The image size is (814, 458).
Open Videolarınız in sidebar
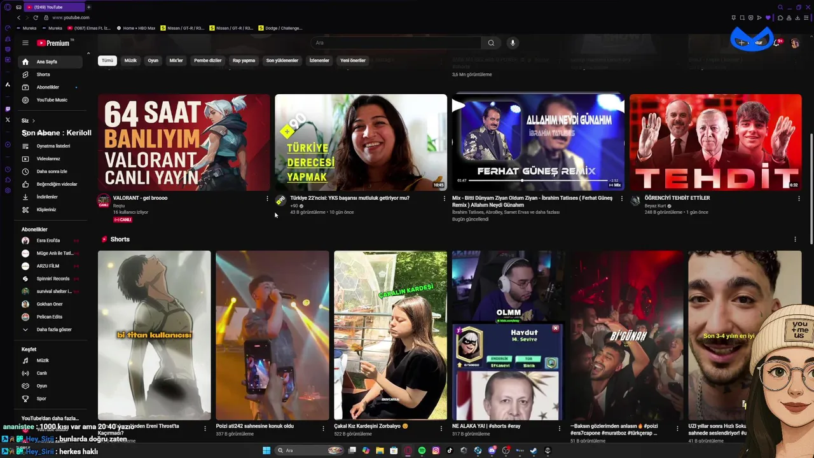51,158
